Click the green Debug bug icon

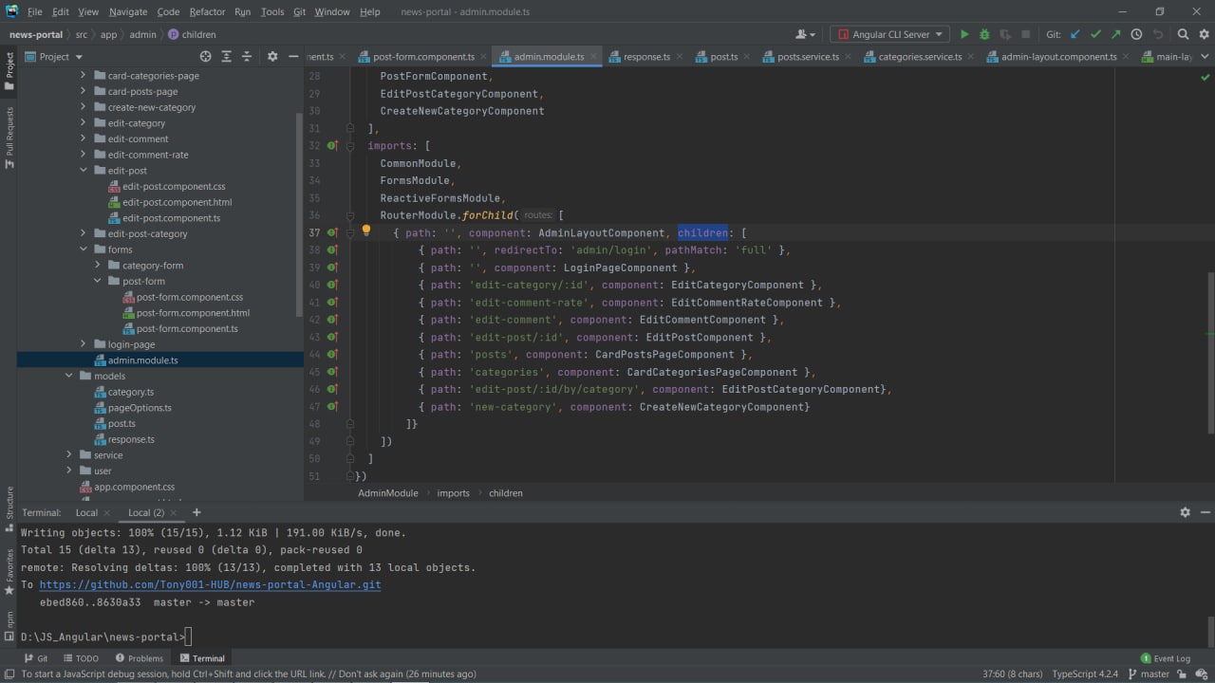[984, 34]
